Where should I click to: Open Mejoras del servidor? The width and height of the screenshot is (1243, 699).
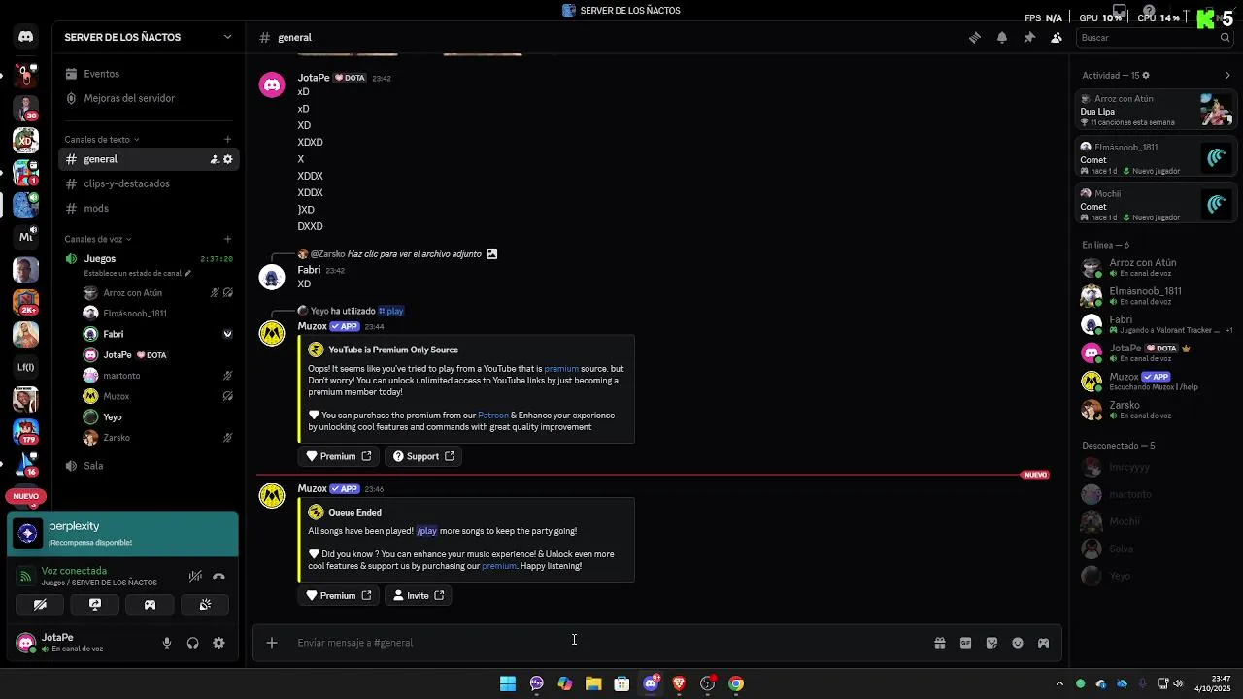click(x=149, y=98)
